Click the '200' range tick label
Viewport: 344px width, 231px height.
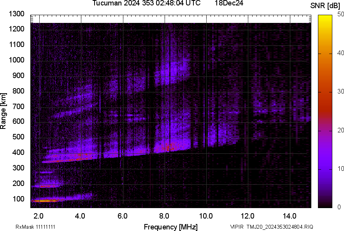[18, 184]
